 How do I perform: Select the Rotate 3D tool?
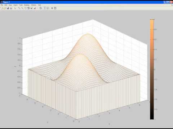(28, 8)
